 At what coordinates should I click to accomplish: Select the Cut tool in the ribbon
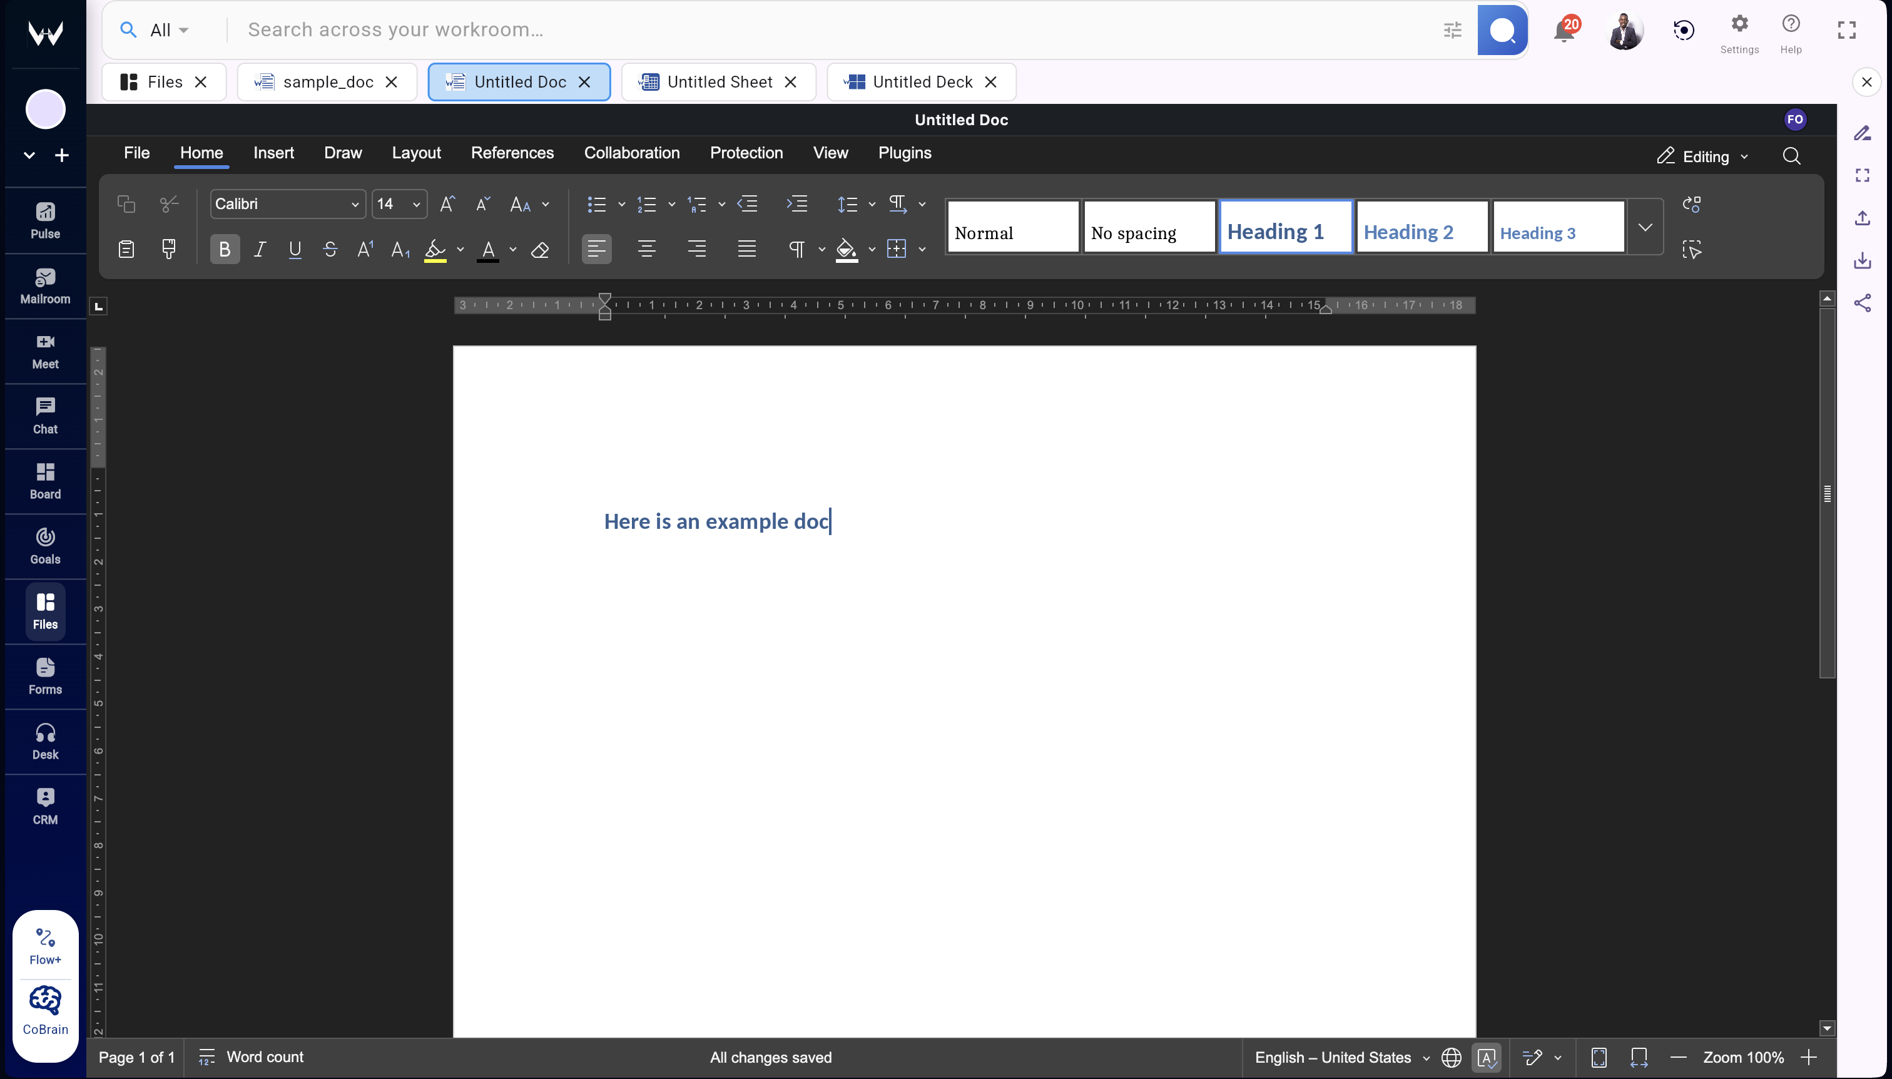point(169,204)
